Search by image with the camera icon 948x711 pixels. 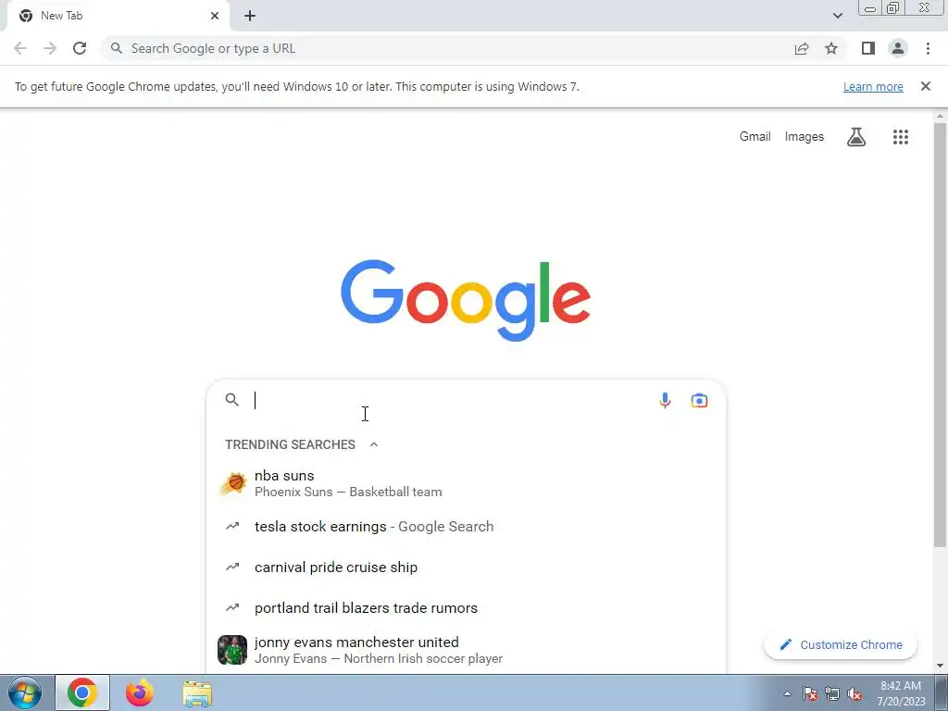700,400
